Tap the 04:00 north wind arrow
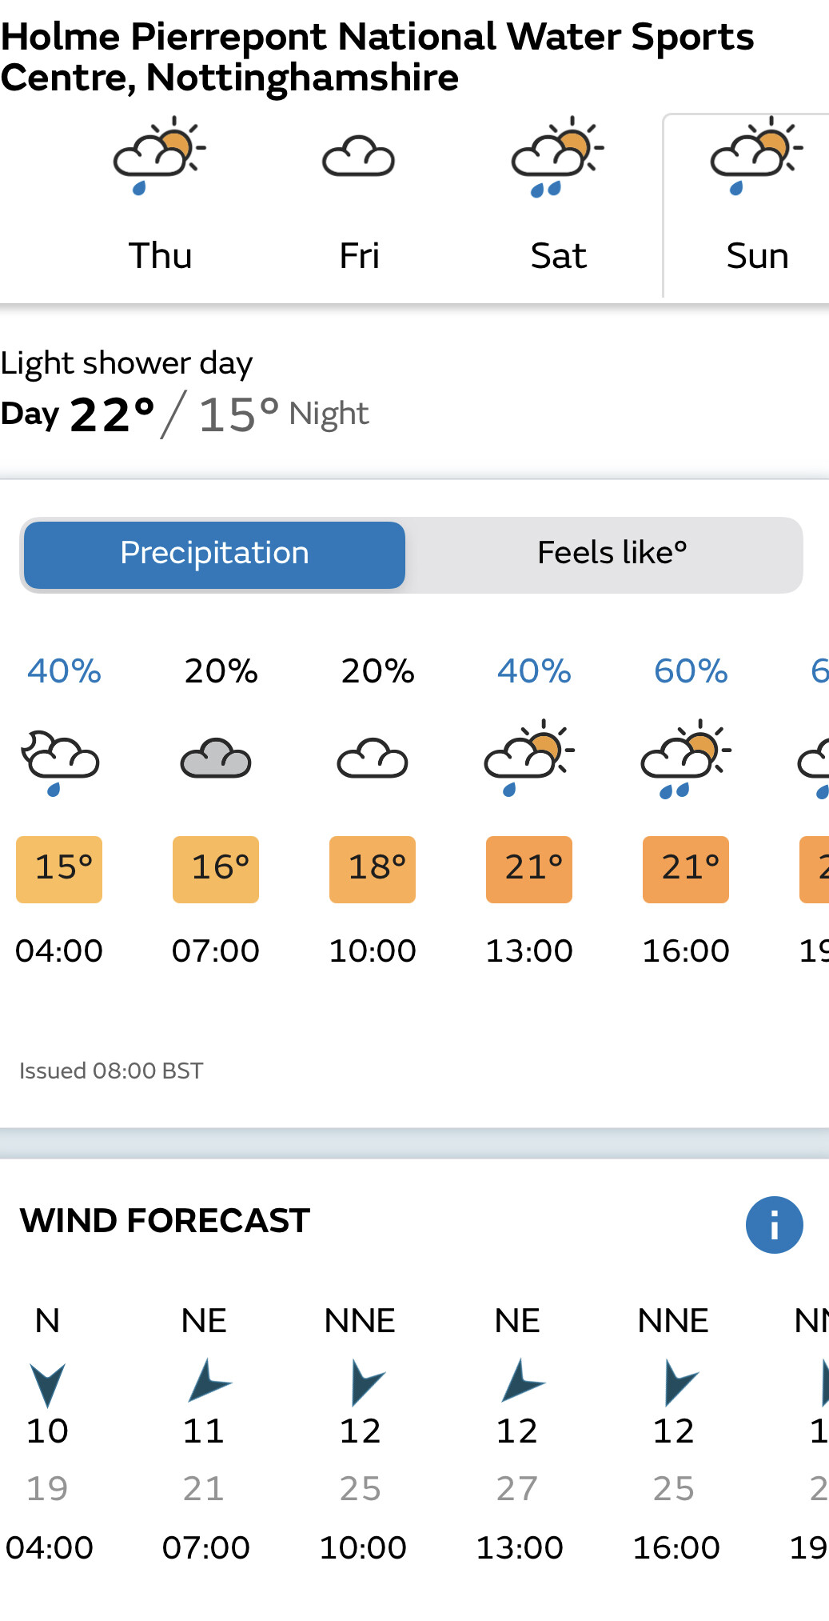Image resolution: width=829 pixels, height=1621 pixels. coord(47,1385)
